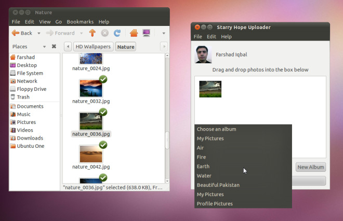The height and width of the screenshot is (221, 343).
Task: Select first My Pictures album entry
Action: click(243, 139)
